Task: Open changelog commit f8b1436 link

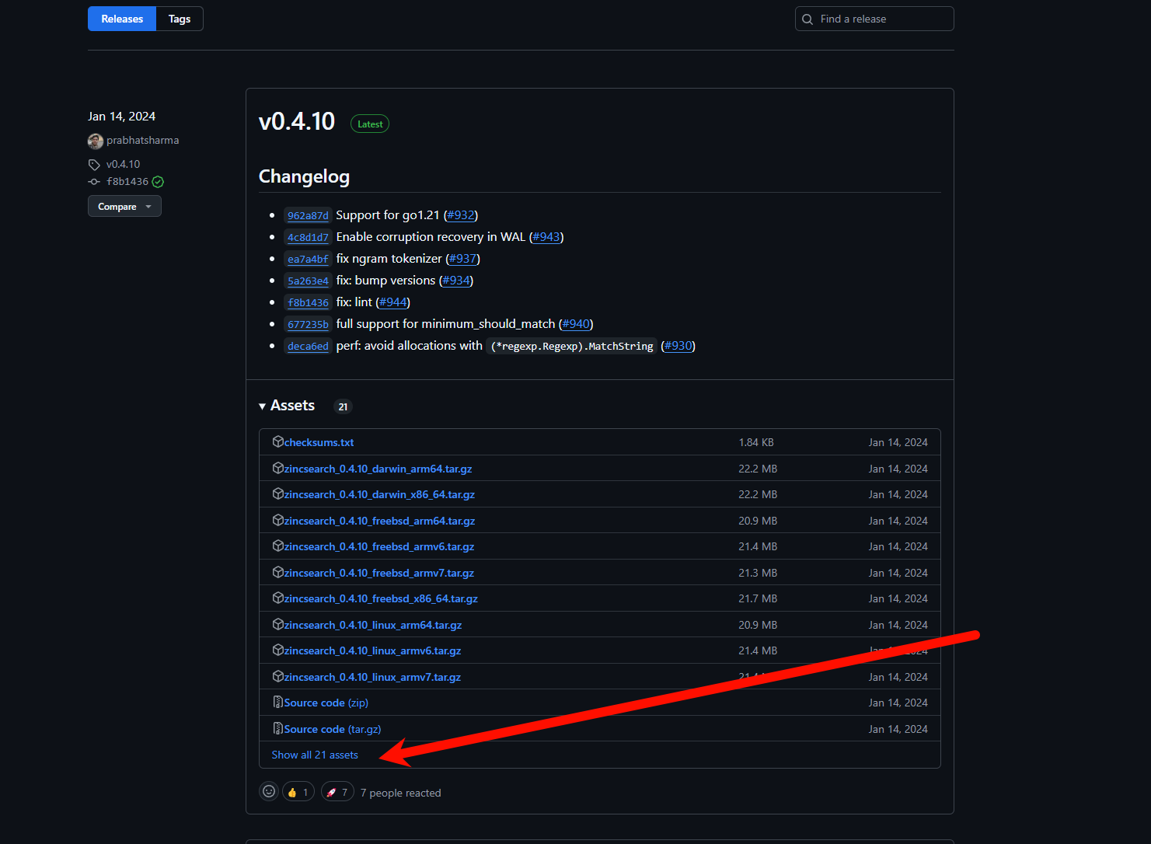Action: [x=308, y=302]
